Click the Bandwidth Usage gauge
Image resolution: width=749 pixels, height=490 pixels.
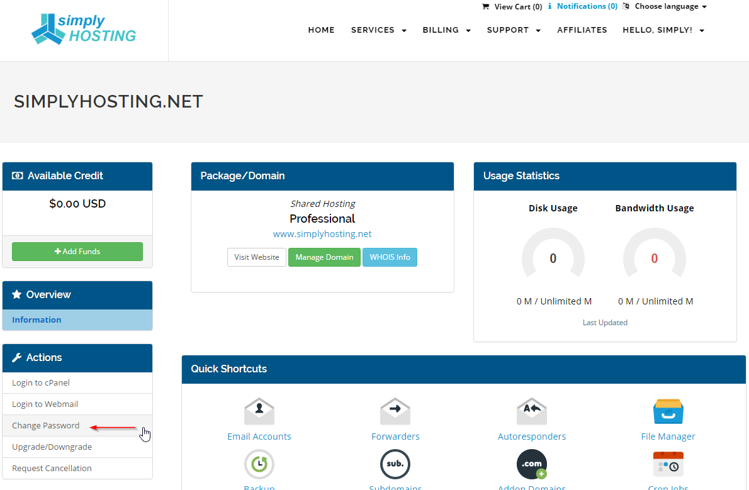coord(655,253)
